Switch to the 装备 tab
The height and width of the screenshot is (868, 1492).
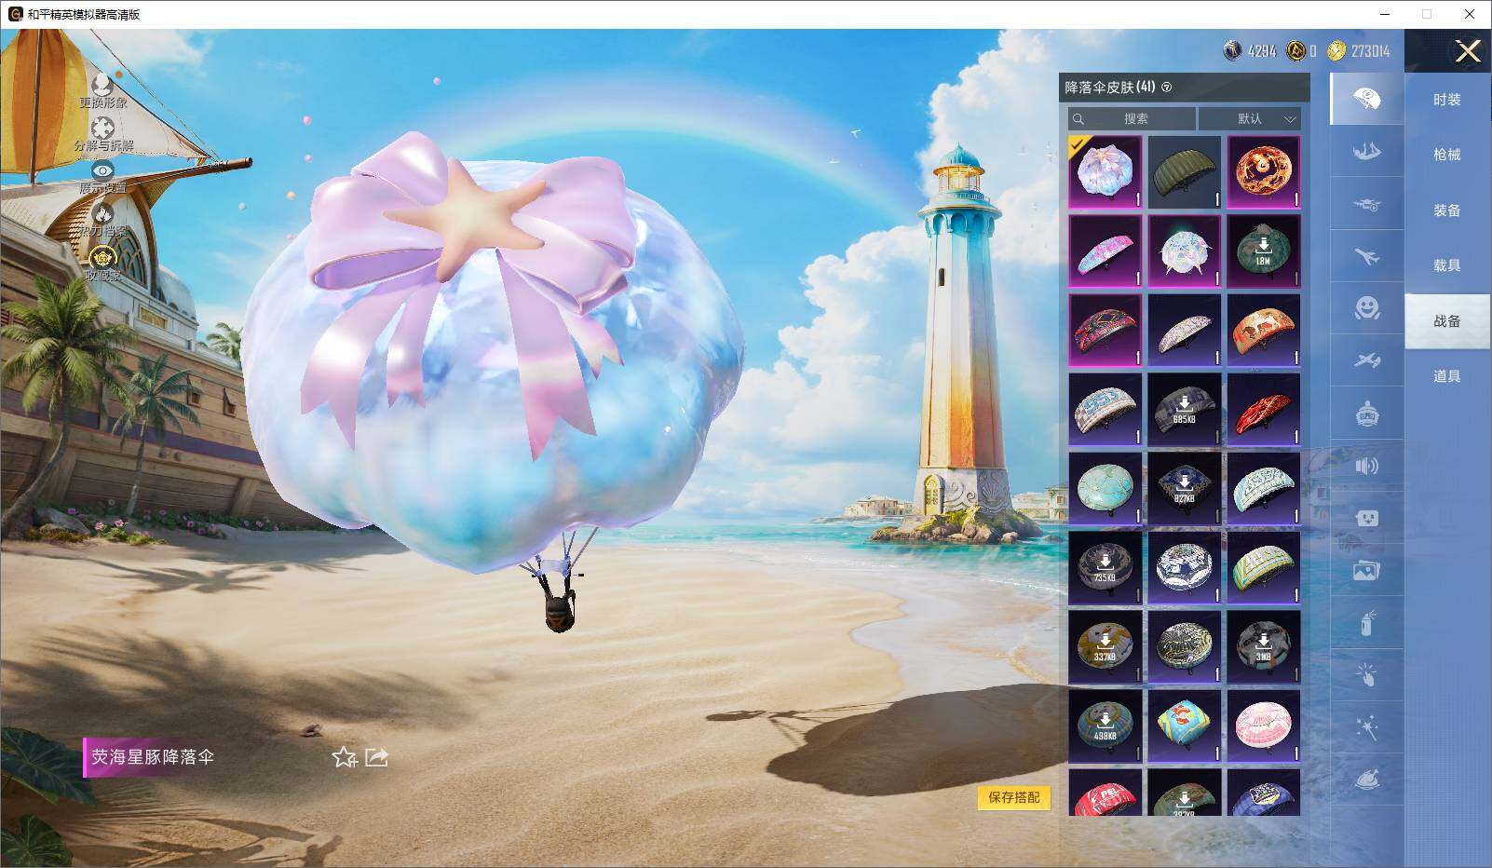[1447, 210]
